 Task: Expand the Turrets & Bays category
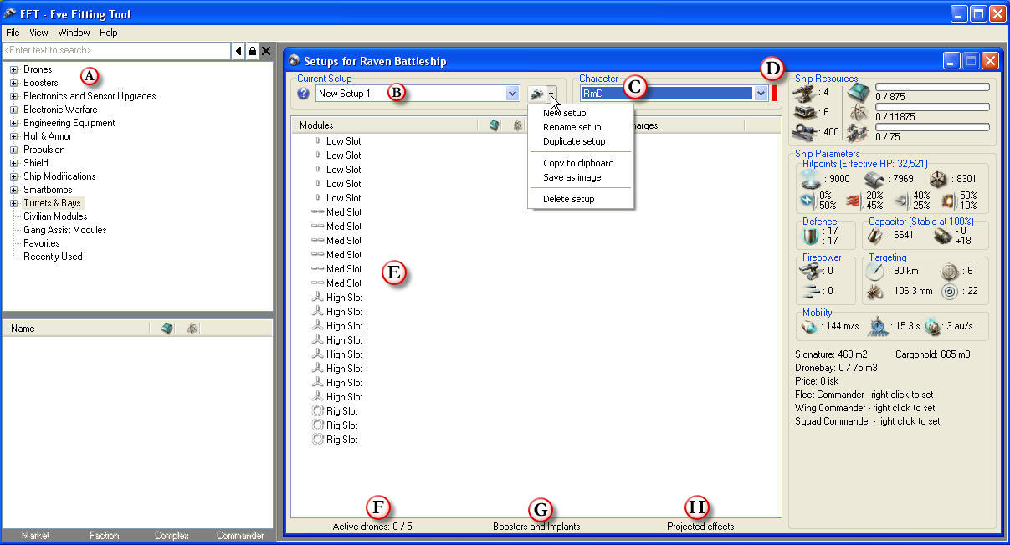[x=13, y=203]
